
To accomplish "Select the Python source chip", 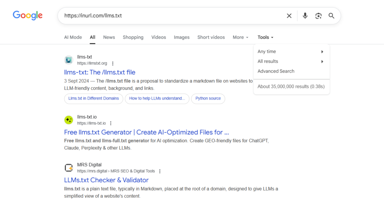I will 208,98.
